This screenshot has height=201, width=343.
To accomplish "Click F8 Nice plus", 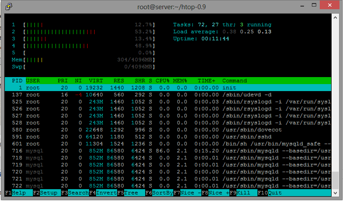I will 215,193.
